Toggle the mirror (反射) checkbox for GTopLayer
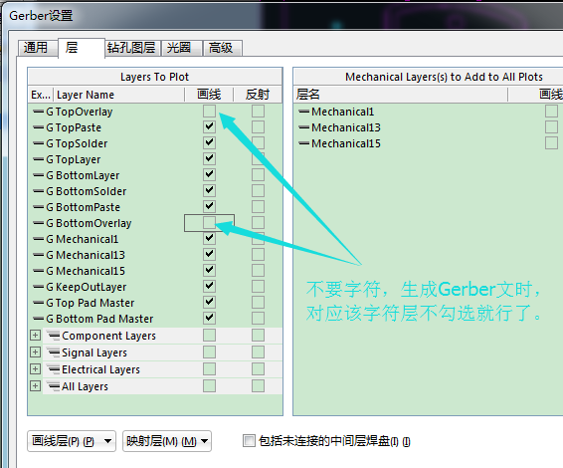563x468 pixels. pyautogui.click(x=258, y=159)
